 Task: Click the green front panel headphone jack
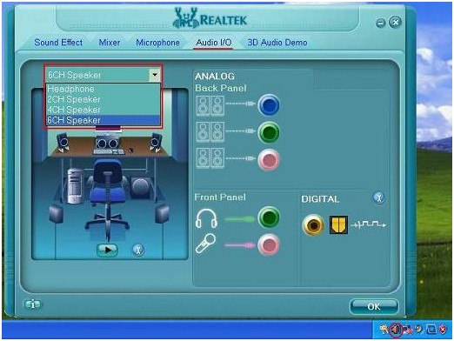pos(269,217)
